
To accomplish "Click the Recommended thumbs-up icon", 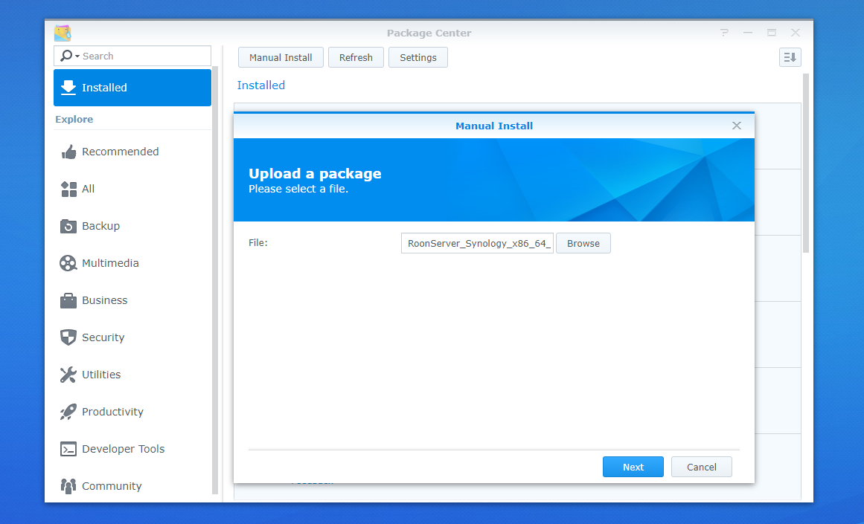I will point(68,152).
